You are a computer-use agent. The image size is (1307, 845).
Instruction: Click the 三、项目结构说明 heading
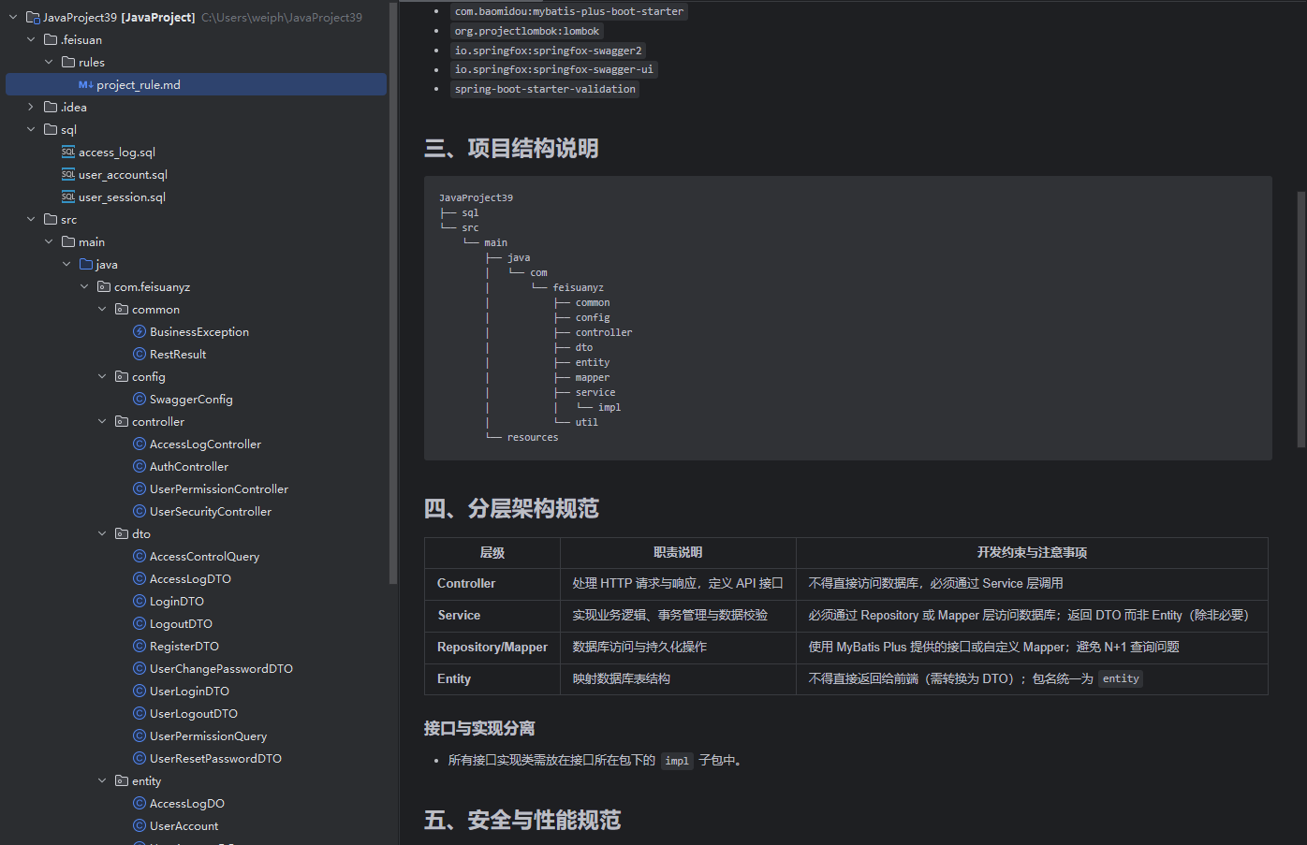(511, 148)
